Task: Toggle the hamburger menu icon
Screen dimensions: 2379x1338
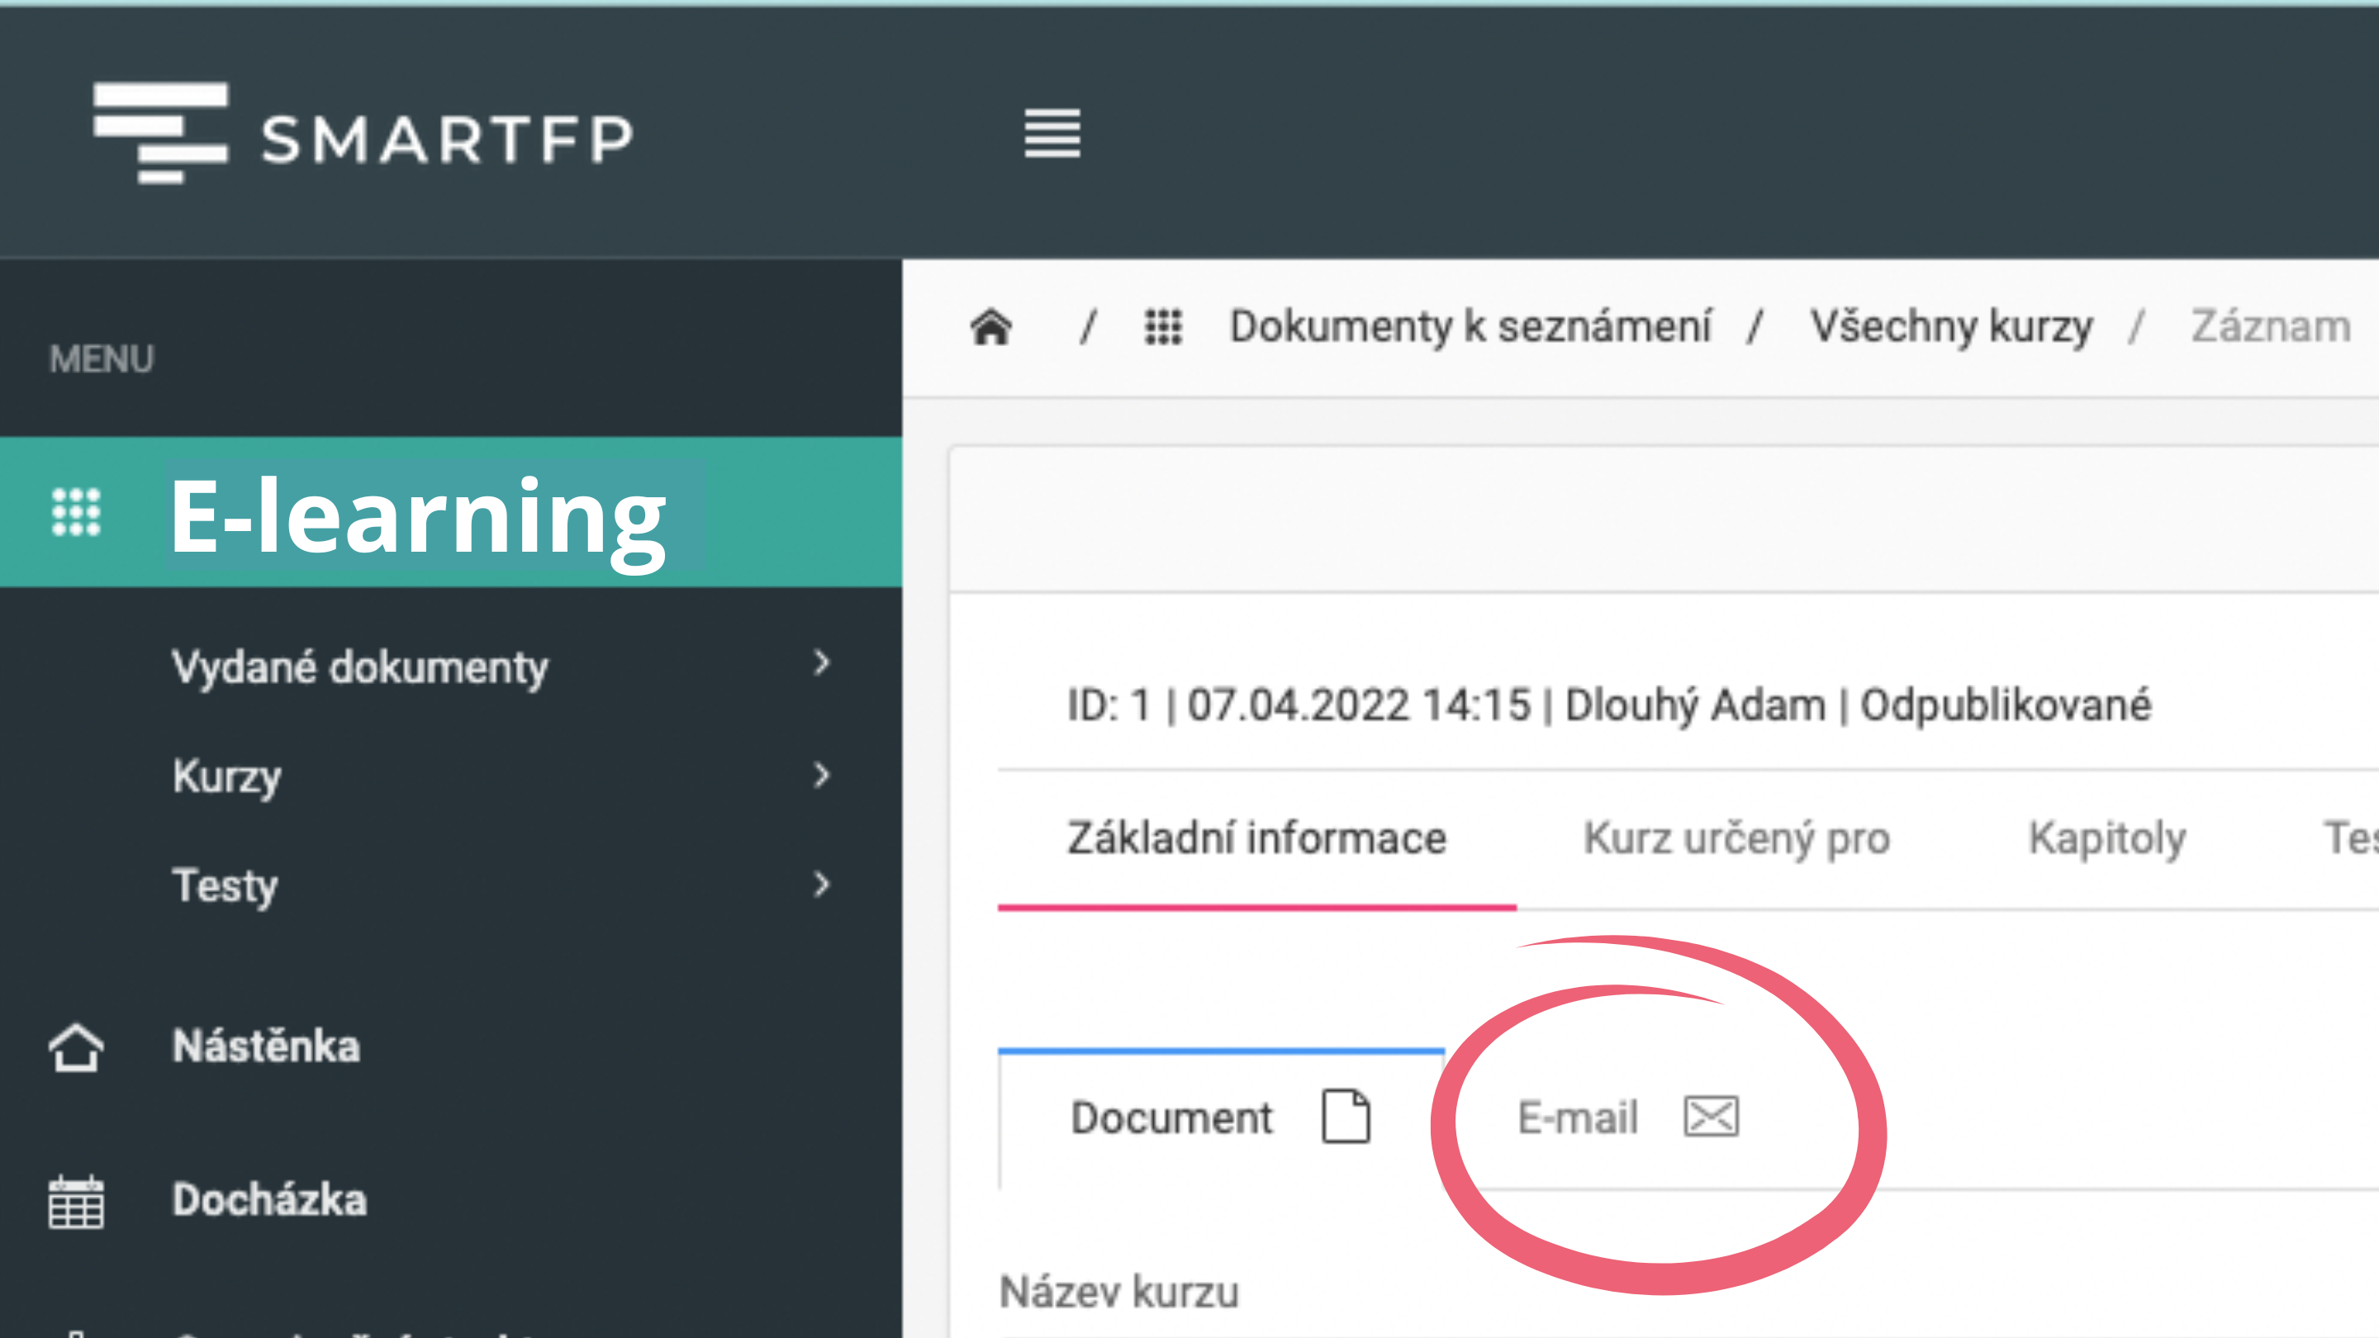Action: click(x=1052, y=134)
